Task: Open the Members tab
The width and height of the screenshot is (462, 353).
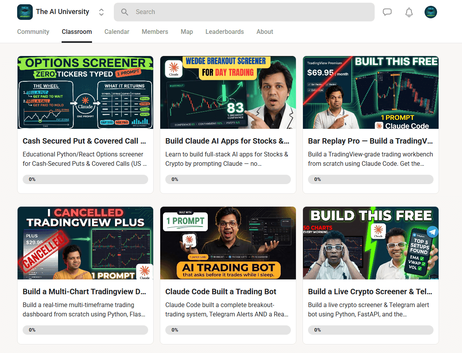Action: (155, 32)
